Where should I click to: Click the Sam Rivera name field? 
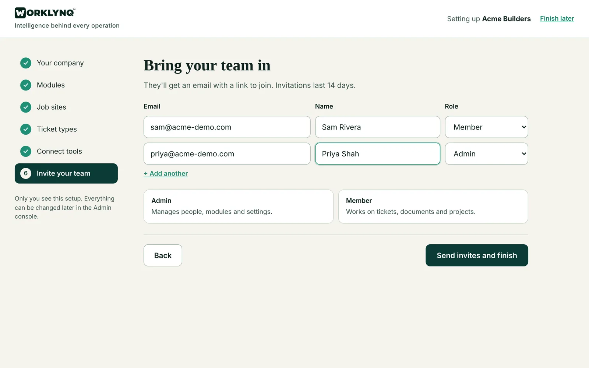(378, 127)
